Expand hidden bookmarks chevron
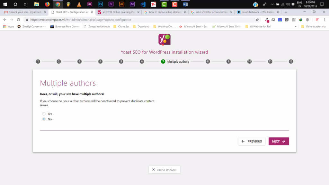The width and height of the screenshot is (329, 185). tap(296, 26)
